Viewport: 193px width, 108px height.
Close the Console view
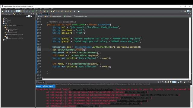tap(44, 82)
